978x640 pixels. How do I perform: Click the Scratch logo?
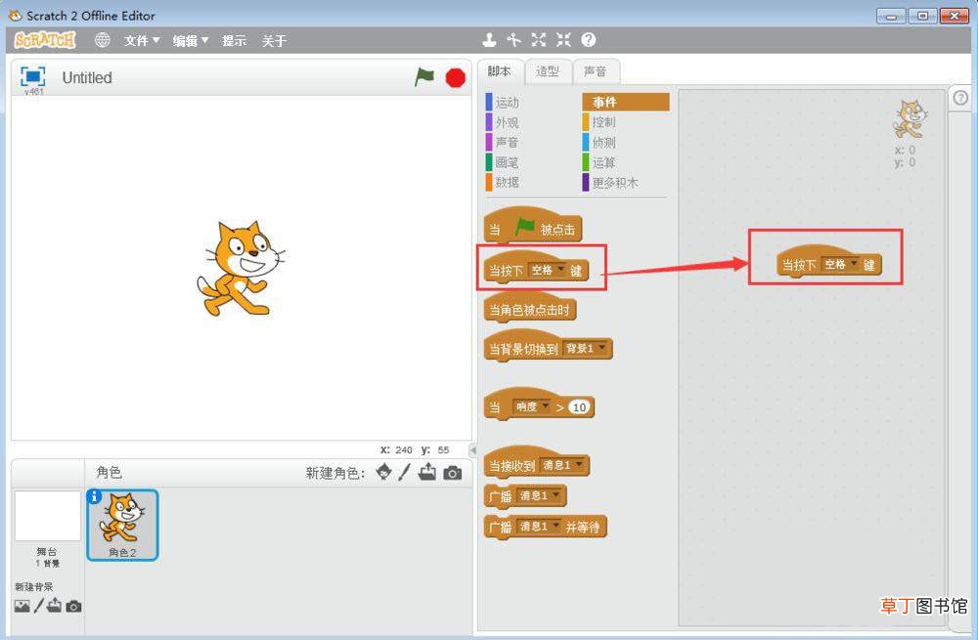point(45,40)
